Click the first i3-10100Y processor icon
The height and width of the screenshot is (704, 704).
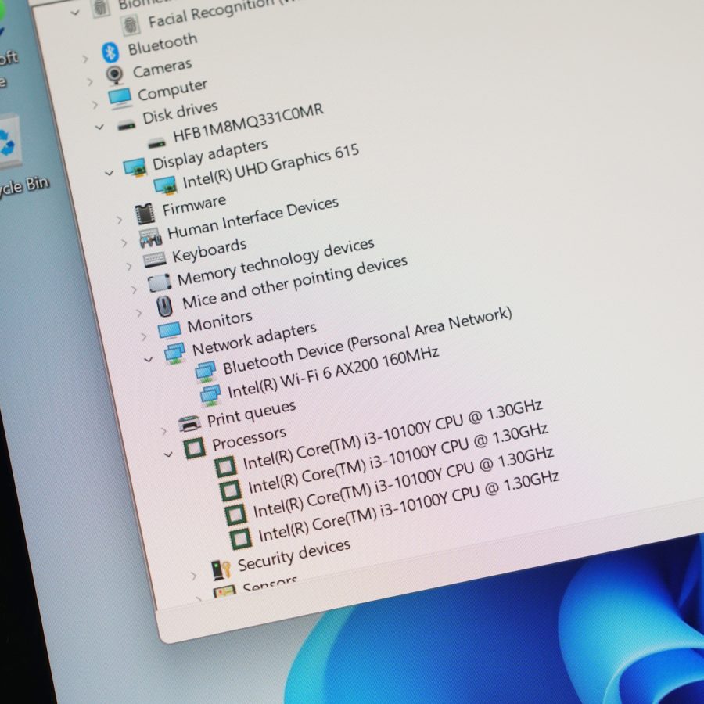point(226,466)
